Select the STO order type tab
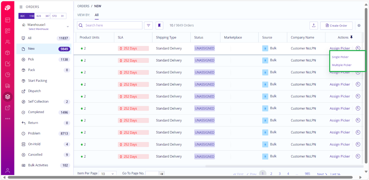Image resolution: width=369 pixels, height=180 pixels. coord(58,16)
